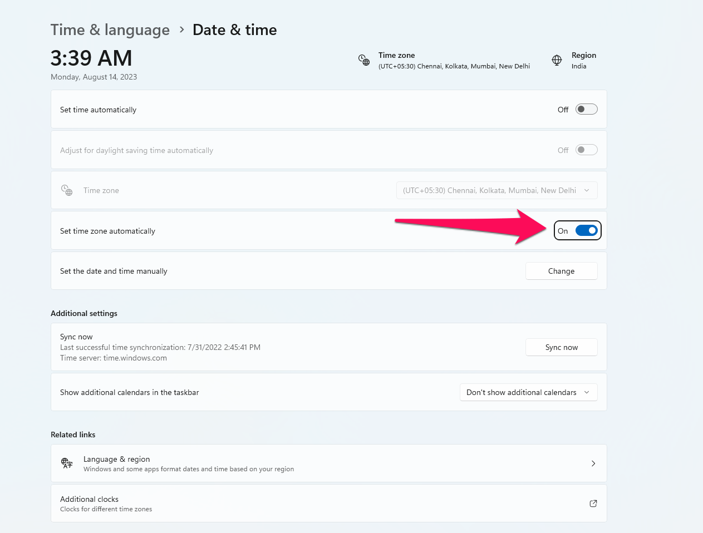Viewport: 703px width, 533px height.
Task: Click the clock-globe icon beside the Time zone header
Action: coord(363,60)
